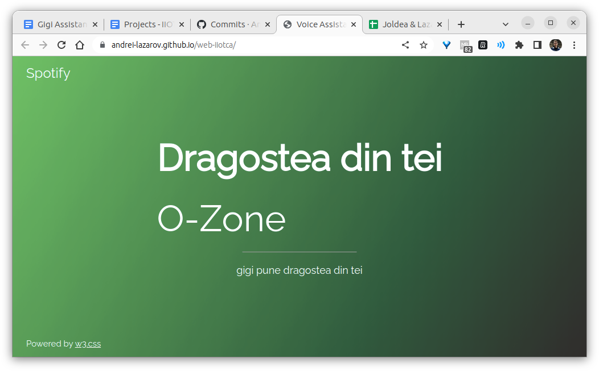Close the Commits tab

(268, 24)
